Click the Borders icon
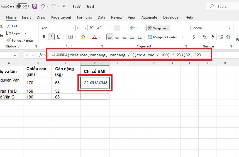 coord(70,37)
